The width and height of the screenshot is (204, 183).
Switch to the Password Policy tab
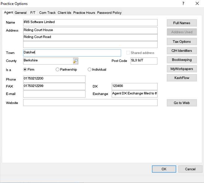pyautogui.click(x=109, y=13)
